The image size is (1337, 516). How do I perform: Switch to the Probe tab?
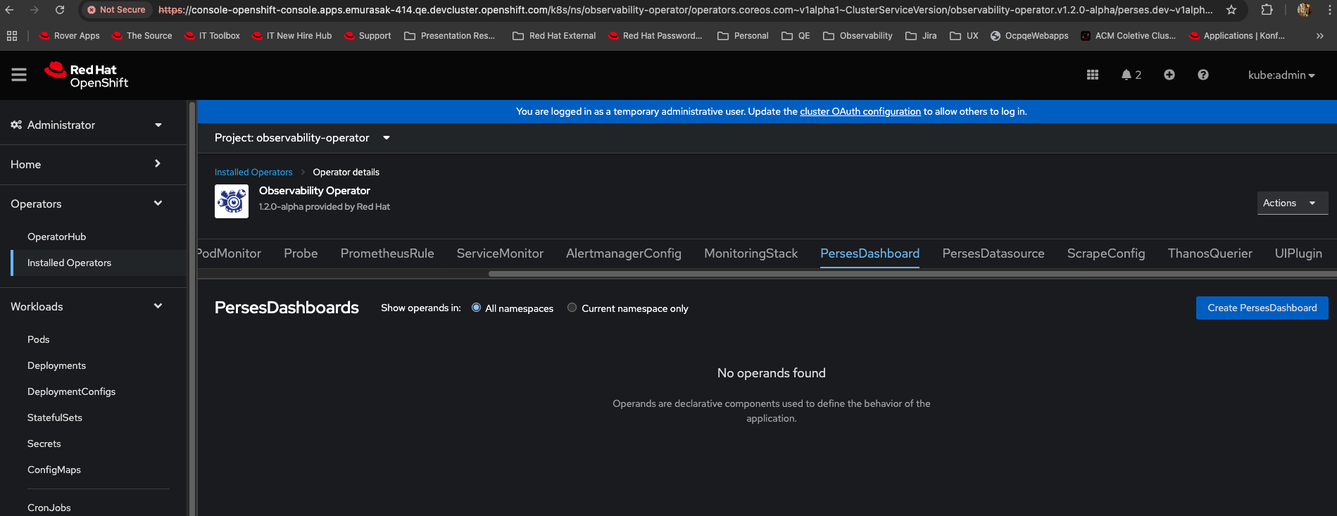tap(301, 253)
